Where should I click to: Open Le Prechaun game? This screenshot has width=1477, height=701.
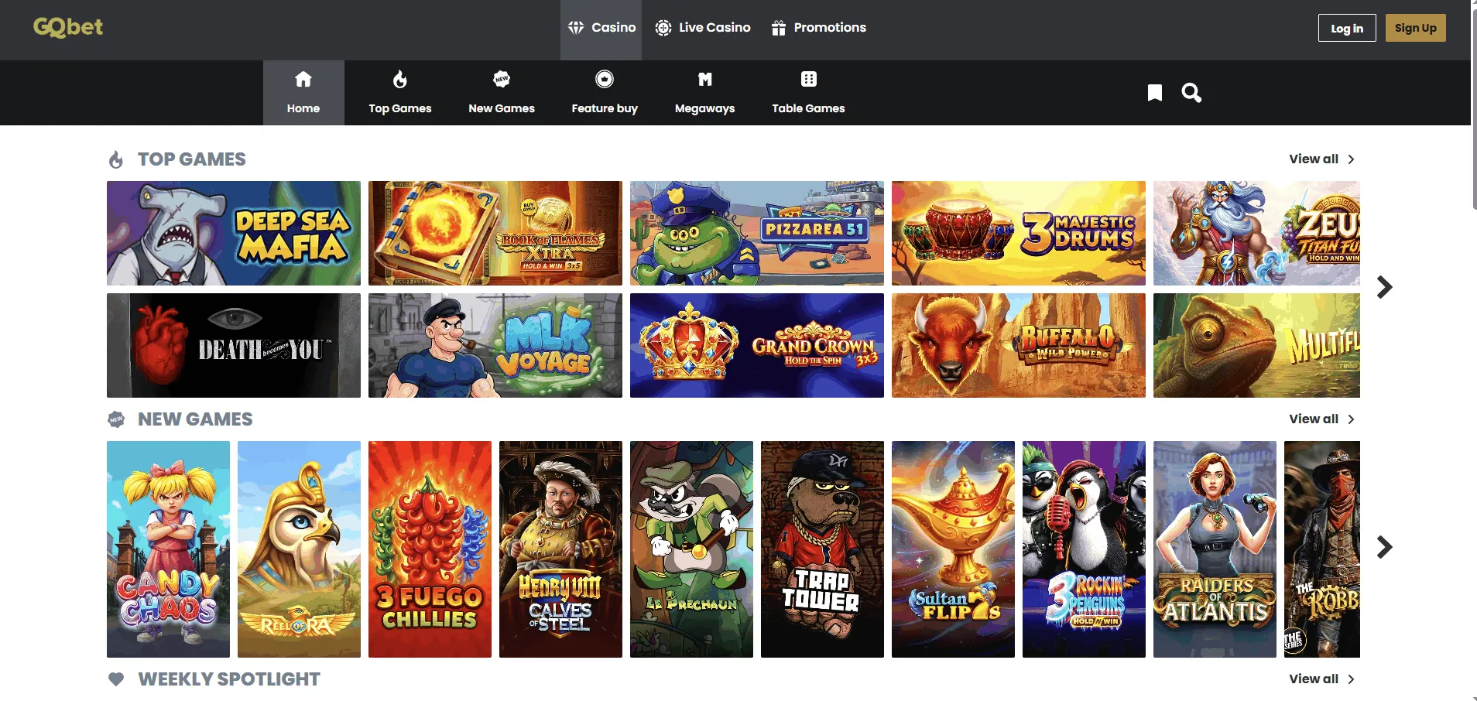pos(691,549)
